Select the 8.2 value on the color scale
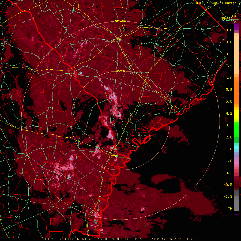This screenshot has height=241, width=241. [x=229, y=54]
